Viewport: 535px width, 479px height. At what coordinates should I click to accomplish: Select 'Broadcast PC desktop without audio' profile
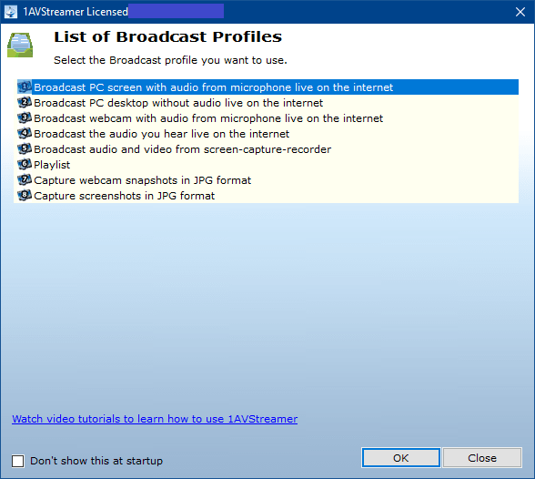[267, 102]
